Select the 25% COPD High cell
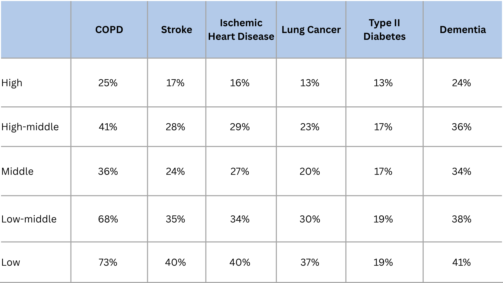The width and height of the screenshot is (503, 283). (108, 83)
